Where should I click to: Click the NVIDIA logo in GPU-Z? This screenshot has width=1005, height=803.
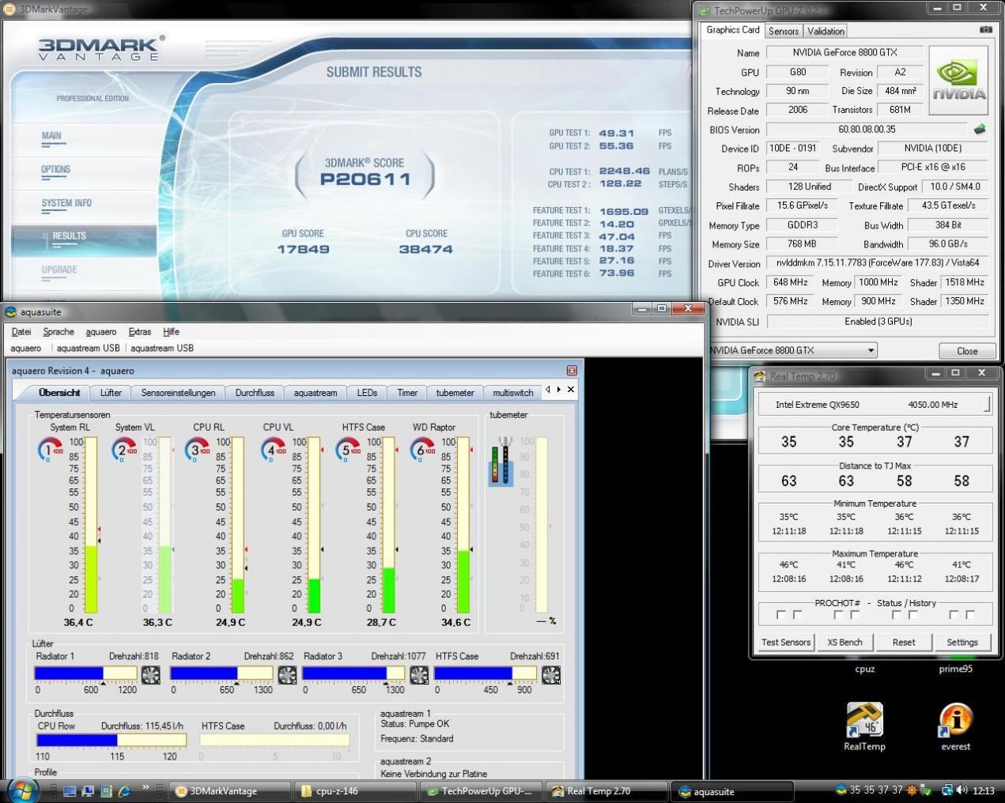point(959,81)
